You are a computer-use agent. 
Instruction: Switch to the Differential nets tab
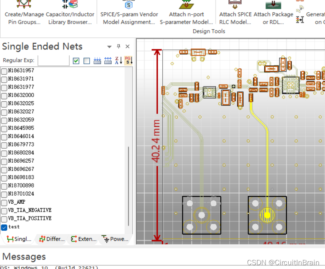(51, 239)
